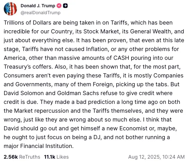
Task: Open the Aug 12, 2025 timestamp
Action: [x=157, y=156]
